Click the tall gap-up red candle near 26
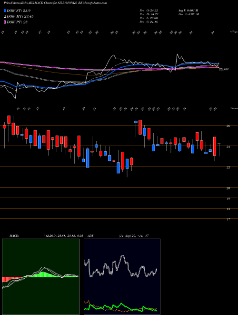 pyautogui.click(x=140, y=127)
